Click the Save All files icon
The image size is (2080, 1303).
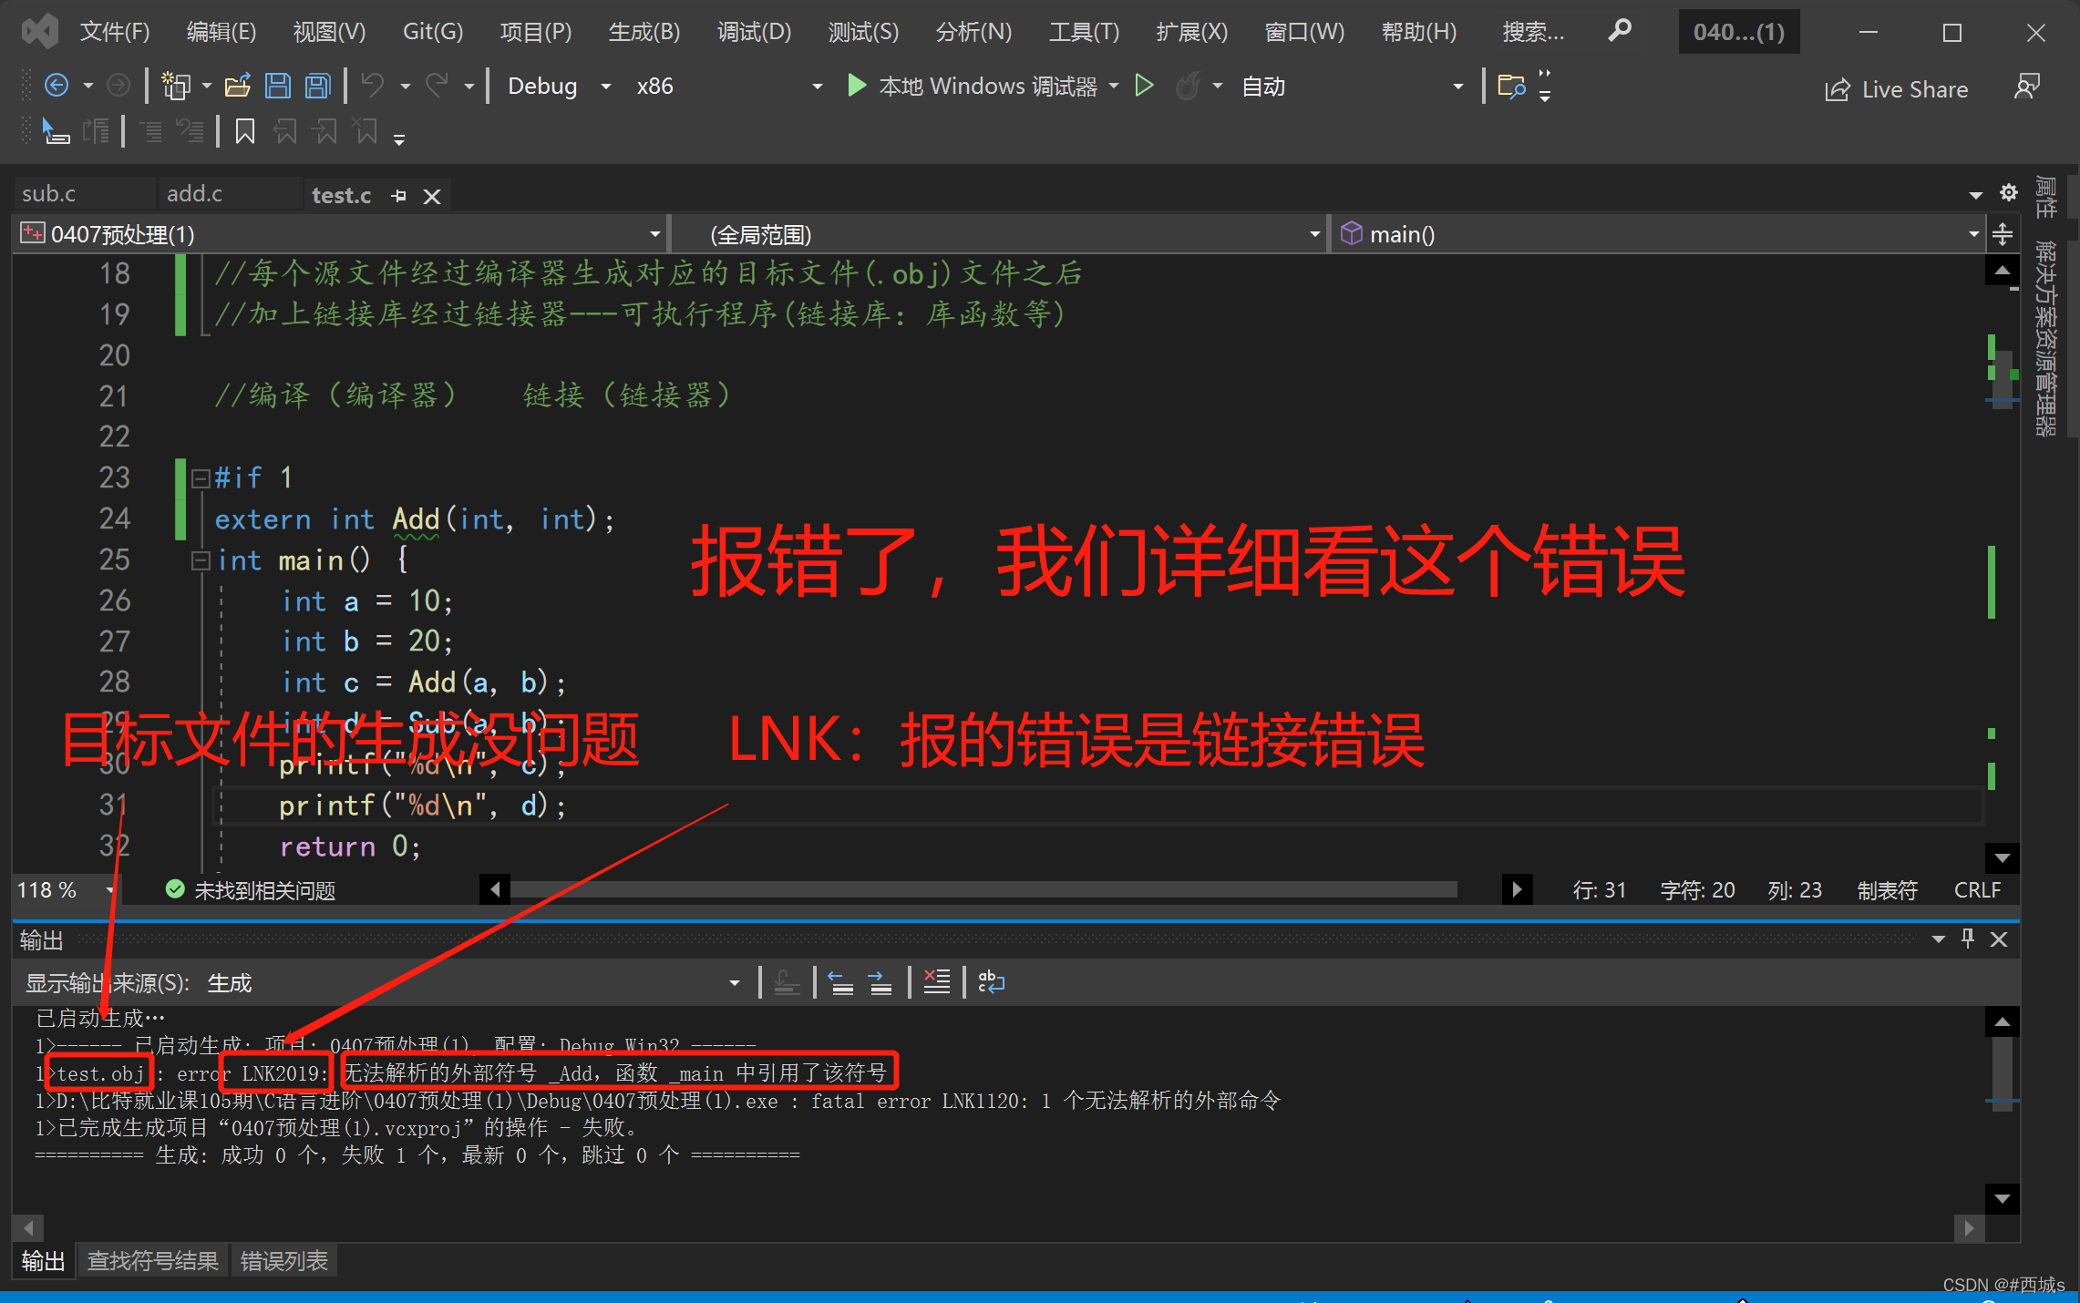pos(317,86)
